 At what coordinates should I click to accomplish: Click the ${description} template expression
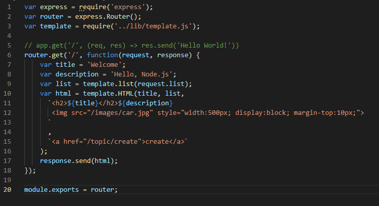coord(145,103)
